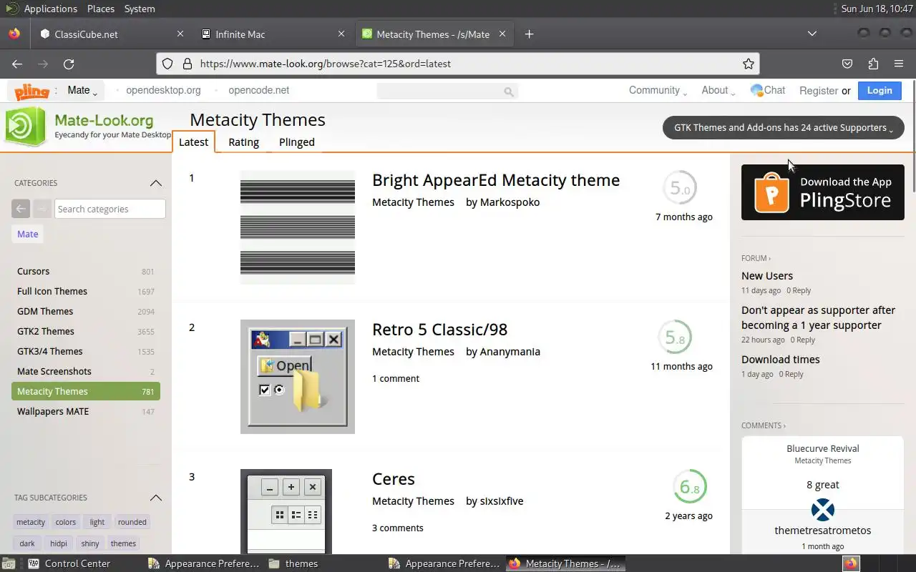916x572 pixels.
Task: Click the rounded tag
Action: [x=132, y=522]
